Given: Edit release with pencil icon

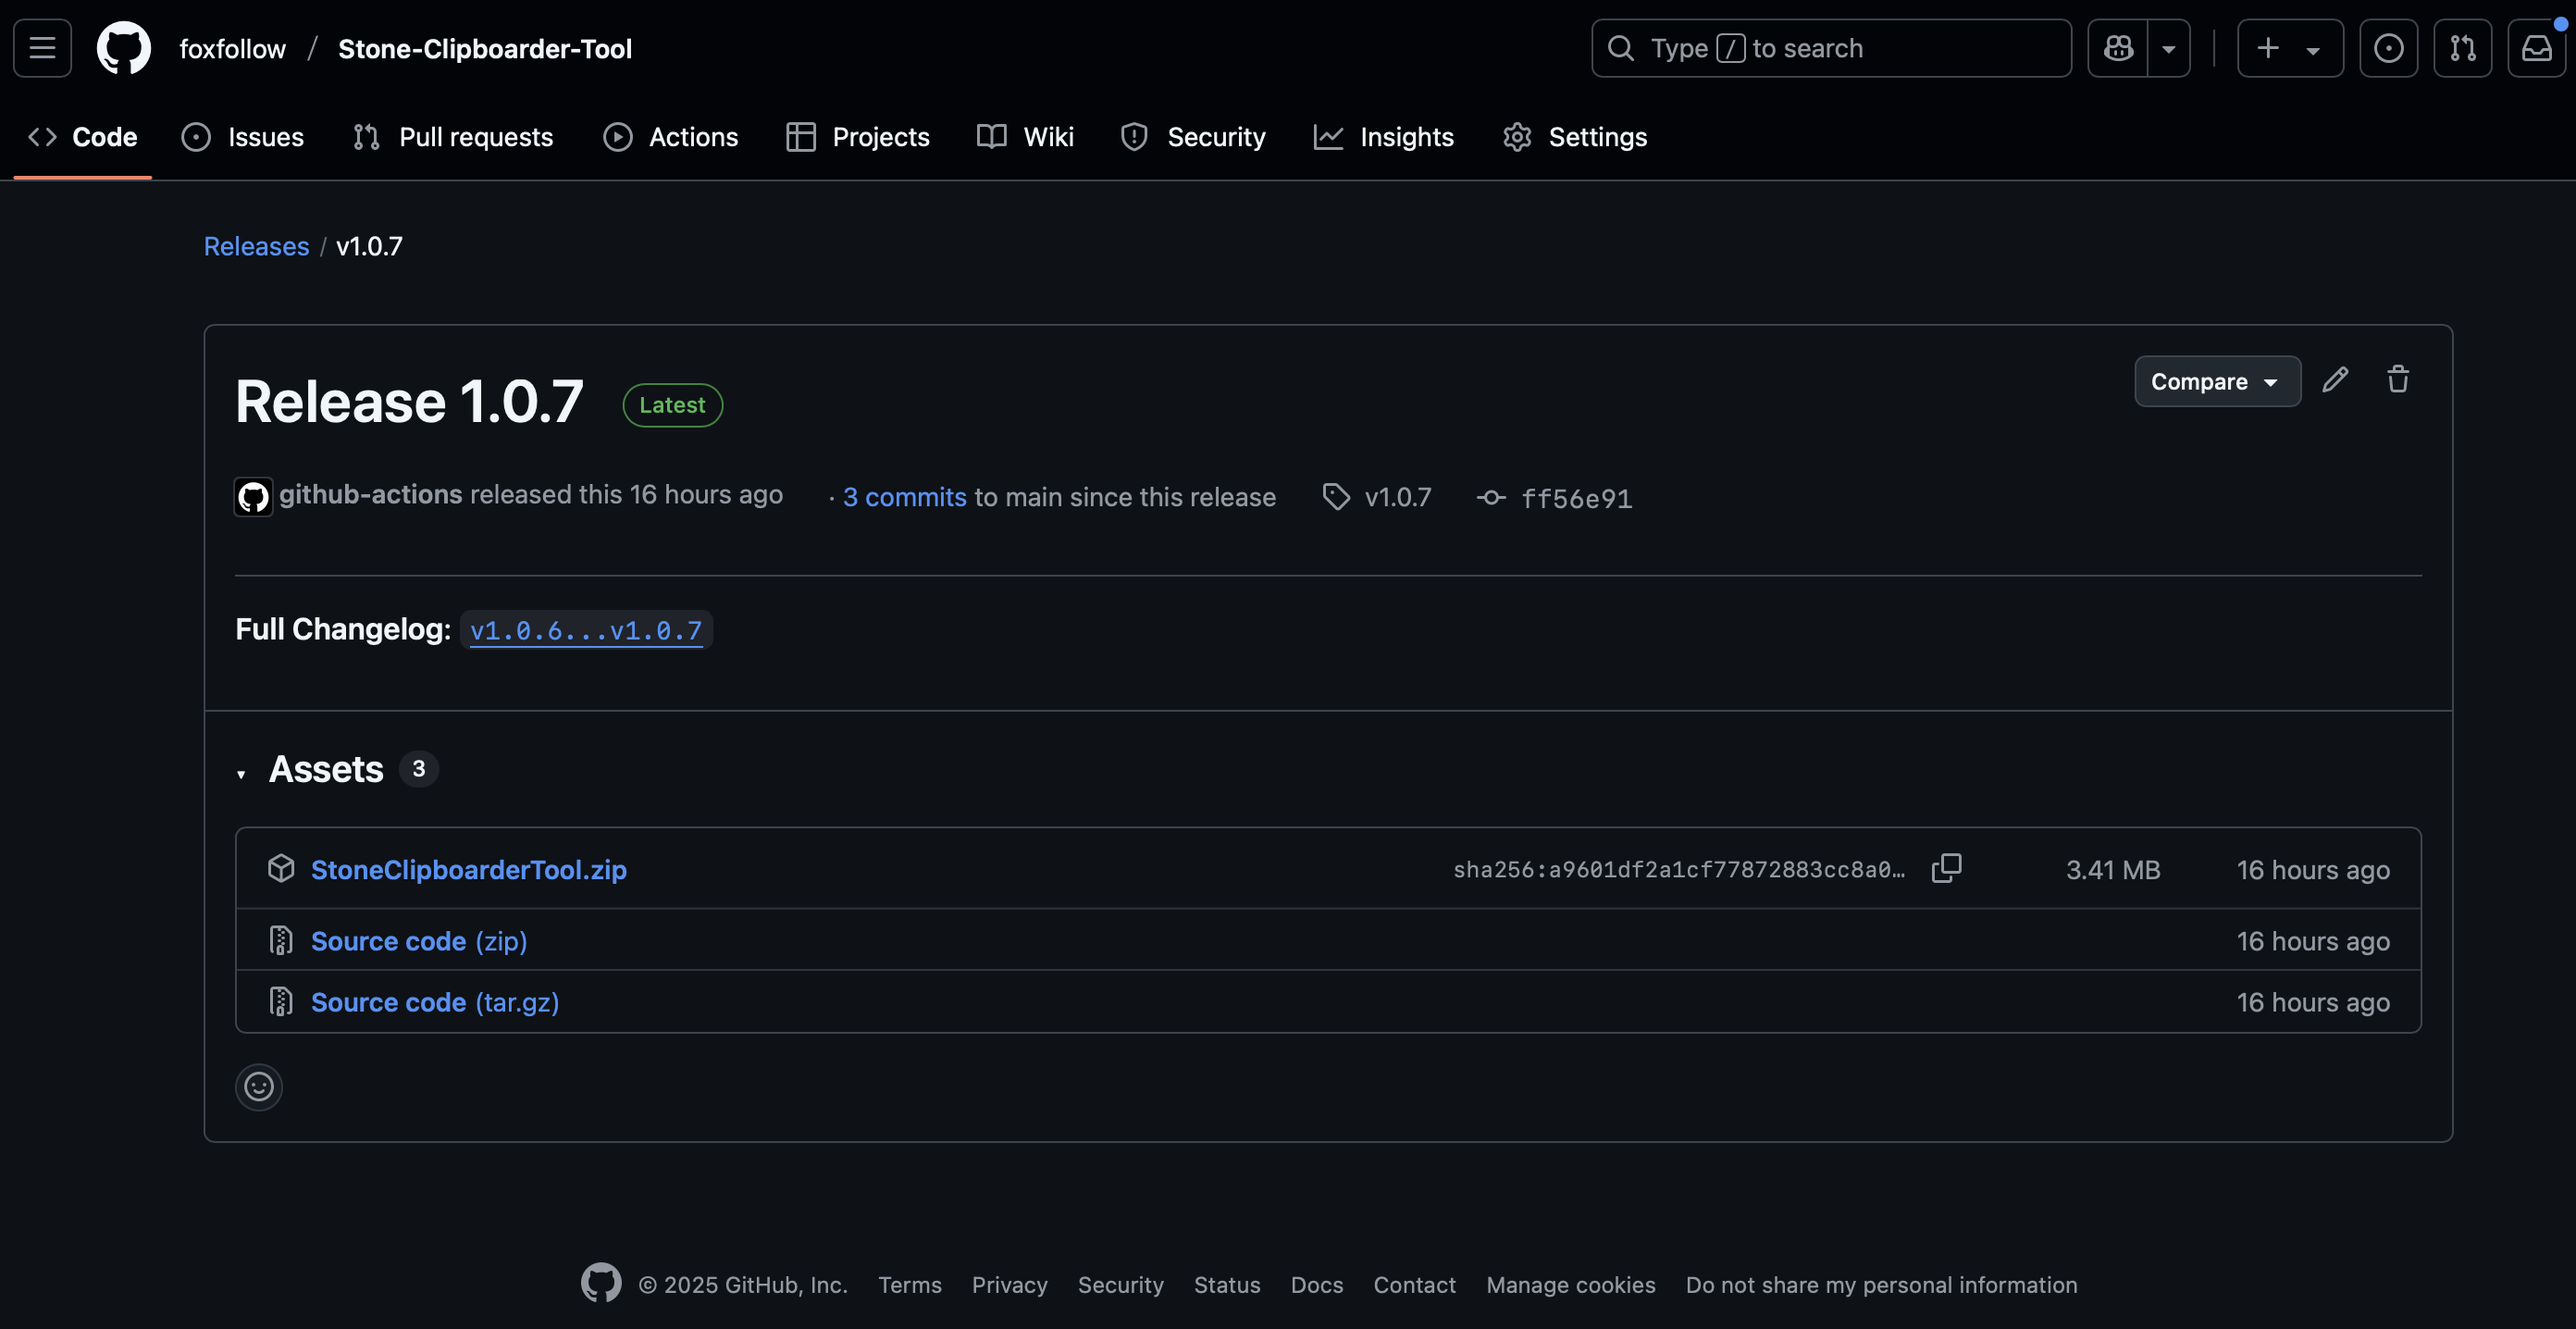Looking at the screenshot, I should tap(2335, 380).
